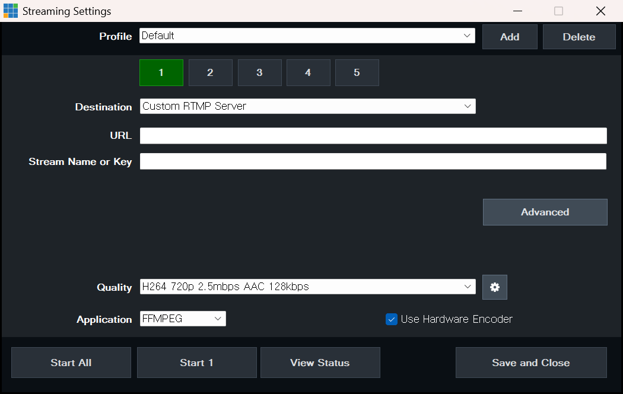Expand the Destination dropdown
Screen dimensions: 623x394
[x=307, y=106]
